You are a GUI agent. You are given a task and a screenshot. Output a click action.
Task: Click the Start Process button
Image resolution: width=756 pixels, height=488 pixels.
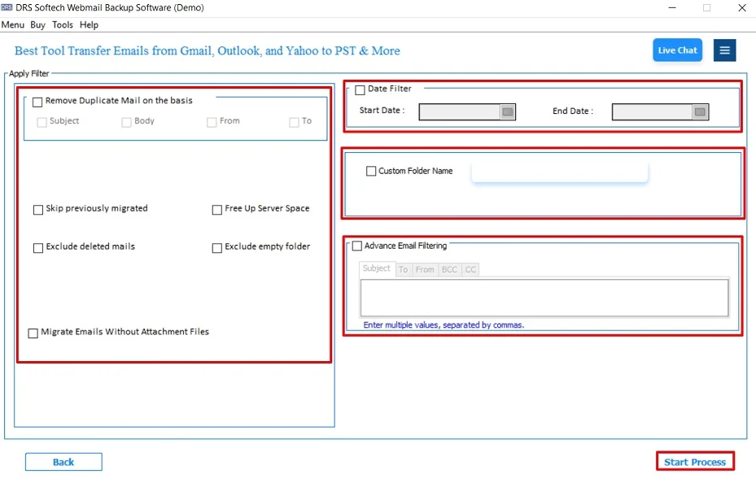(695, 461)
